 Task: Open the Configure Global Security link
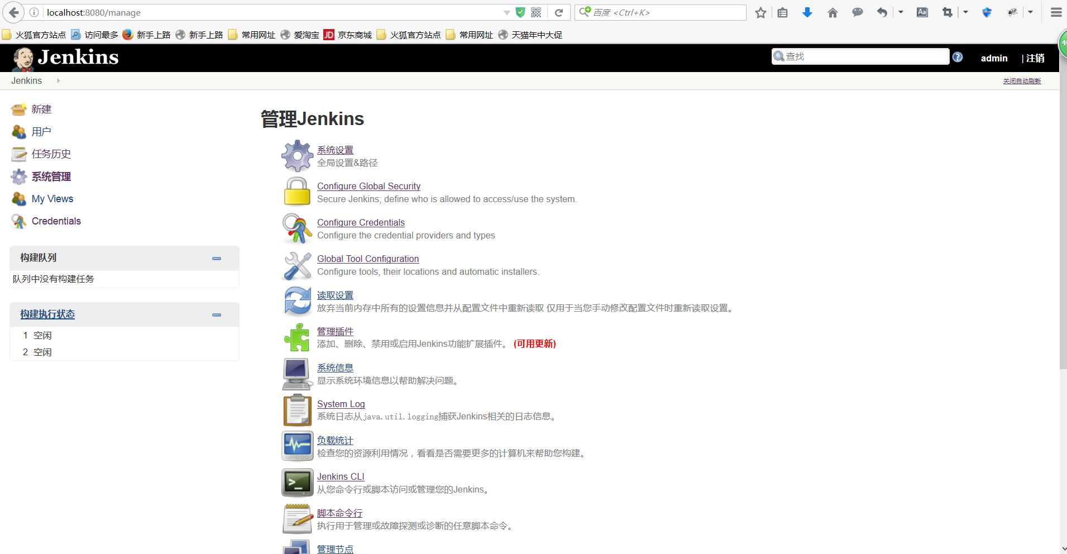[369, 186]
